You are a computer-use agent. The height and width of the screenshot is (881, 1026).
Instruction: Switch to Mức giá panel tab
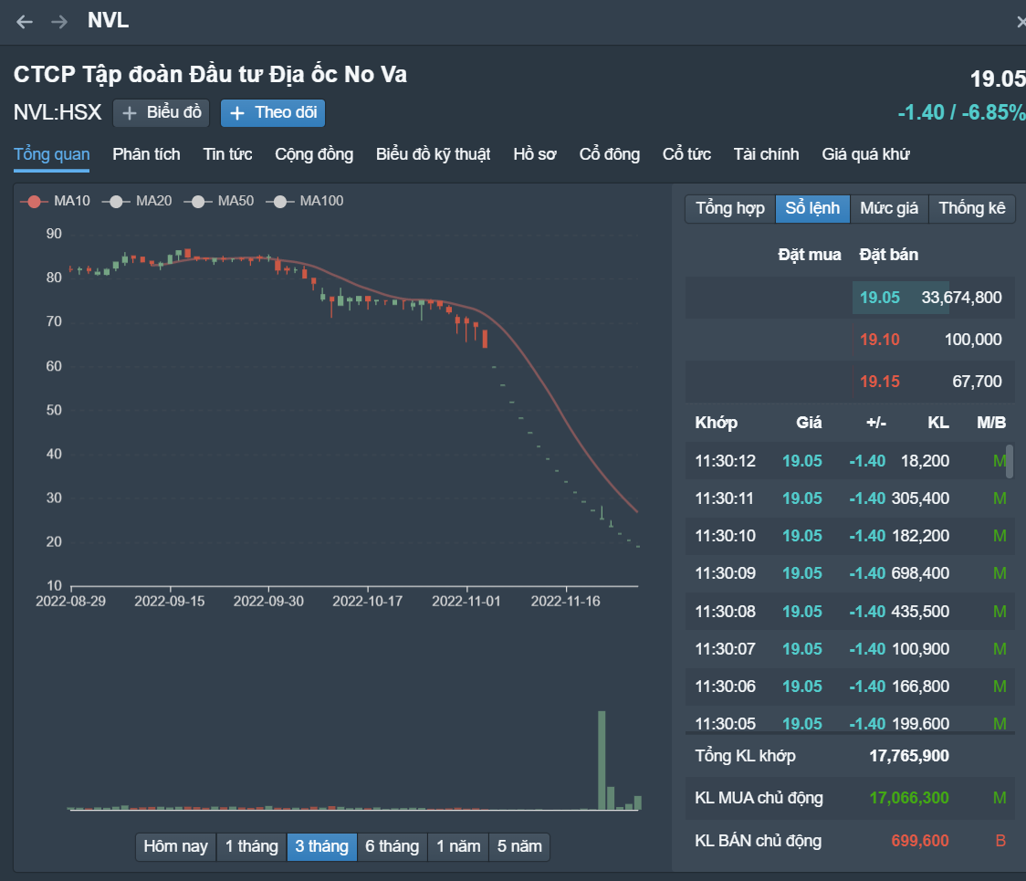click(x=889, y=208)
